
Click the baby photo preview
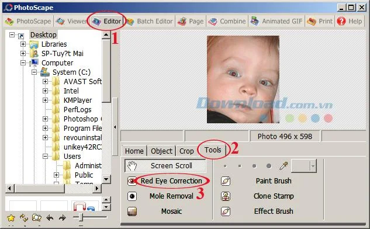(x=243, y=79)
